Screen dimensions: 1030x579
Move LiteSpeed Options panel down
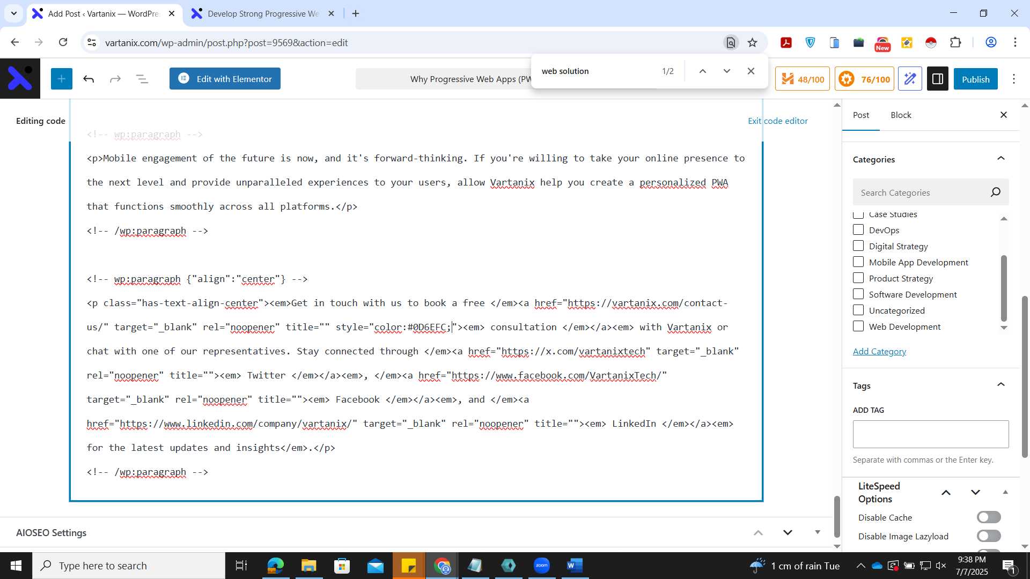point(976,493)
